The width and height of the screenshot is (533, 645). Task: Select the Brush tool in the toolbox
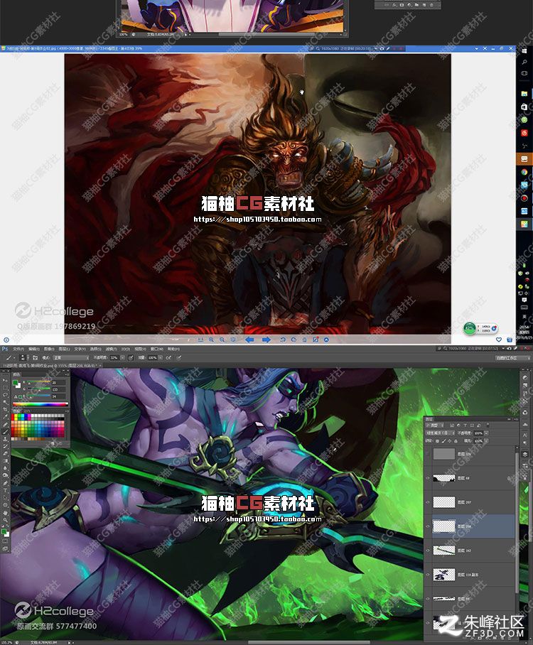(5, 432)
